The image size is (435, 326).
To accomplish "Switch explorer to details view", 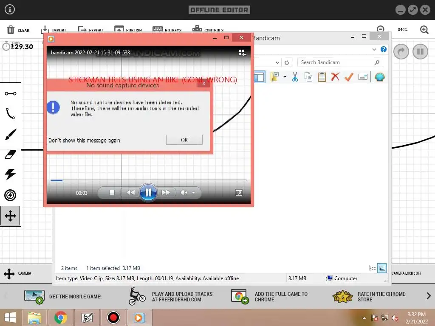I will pos(372,268).
